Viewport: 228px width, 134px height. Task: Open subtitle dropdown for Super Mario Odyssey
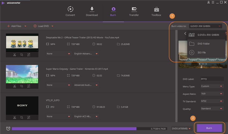point(58,85)
